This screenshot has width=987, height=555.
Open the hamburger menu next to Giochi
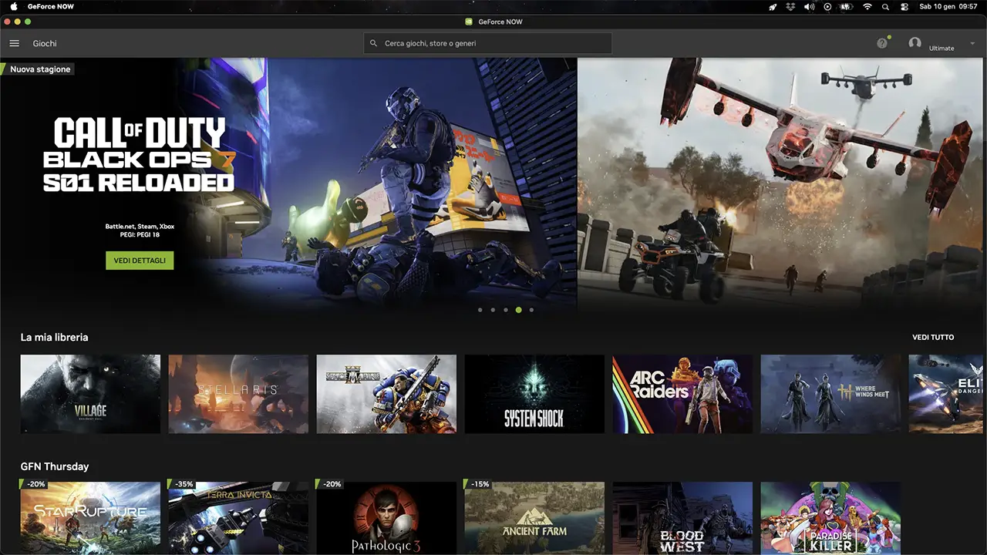coord(14,43)
